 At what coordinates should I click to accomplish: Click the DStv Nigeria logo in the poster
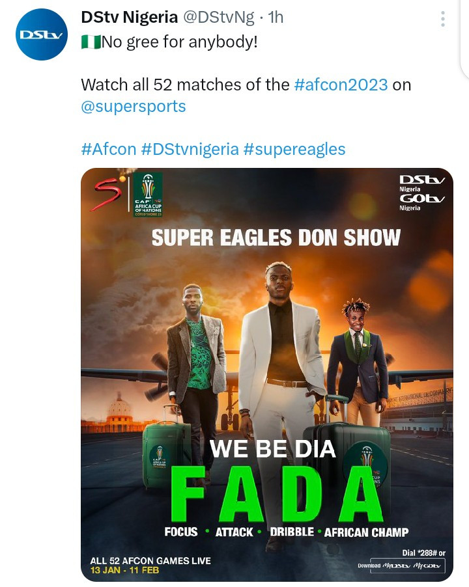[x=421, y=183]
